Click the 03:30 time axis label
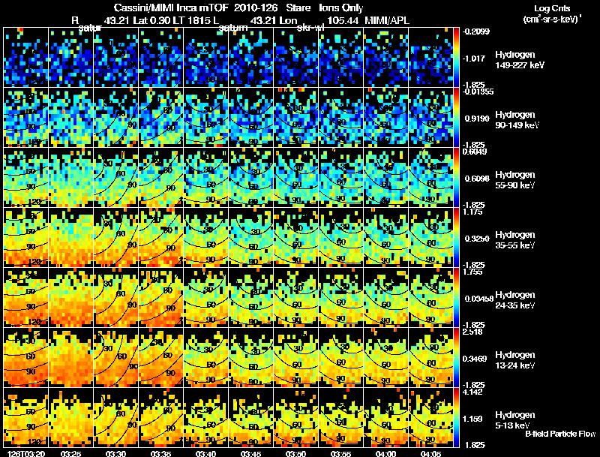 point(116,454)
